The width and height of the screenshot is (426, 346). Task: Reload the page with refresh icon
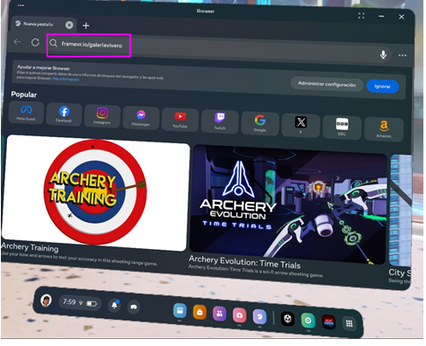[x=35, y=43]
